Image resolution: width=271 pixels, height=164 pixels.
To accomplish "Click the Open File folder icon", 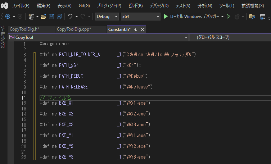I will click(x=44, y=17).
